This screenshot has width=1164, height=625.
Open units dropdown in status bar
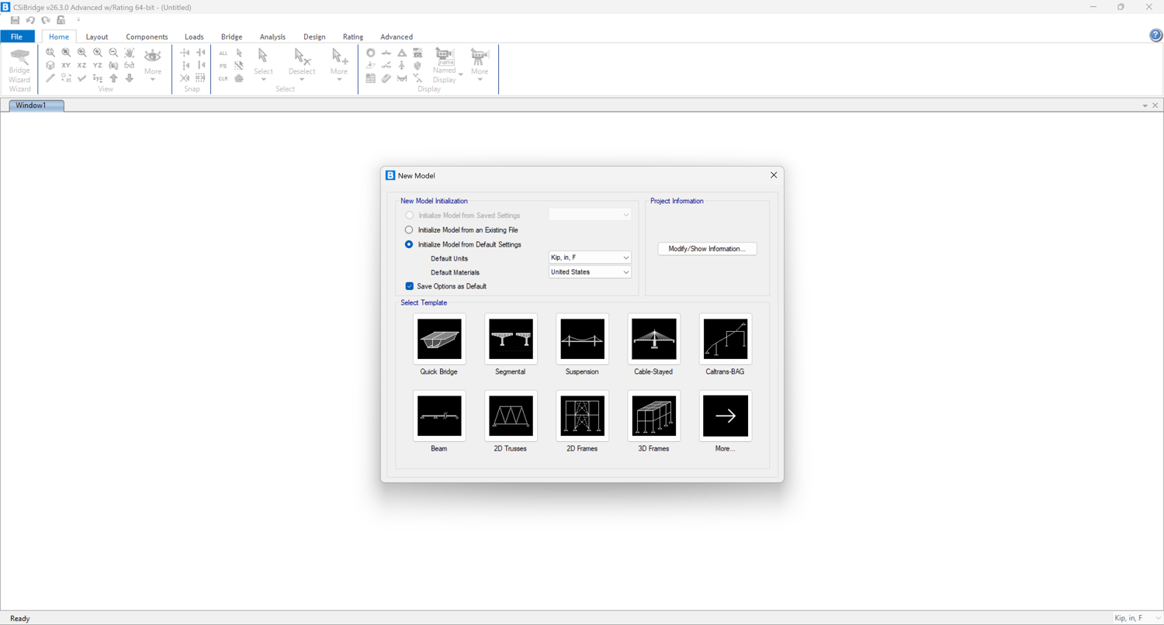tap(1138, 618)
